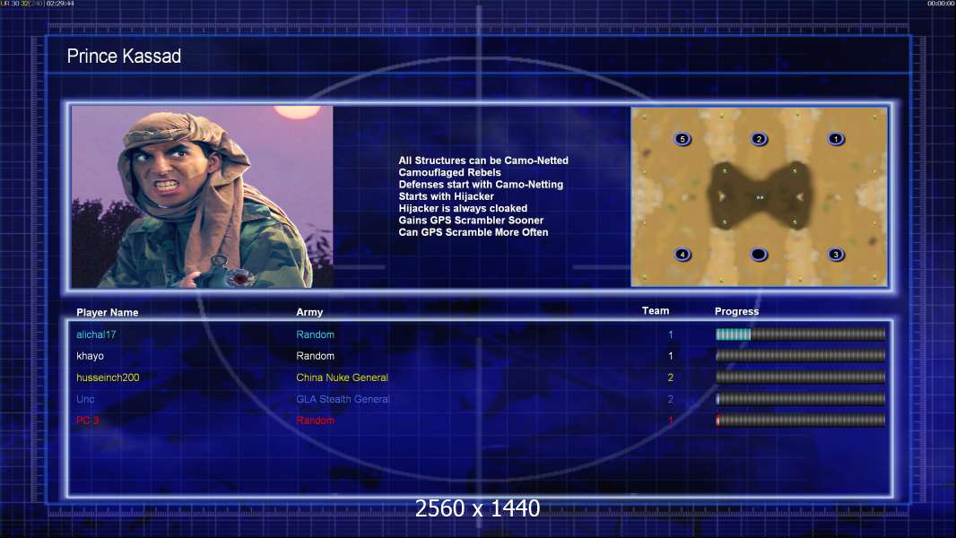
Task: Click the red Random army for PC 3
Action: click(x=315, y=421)
